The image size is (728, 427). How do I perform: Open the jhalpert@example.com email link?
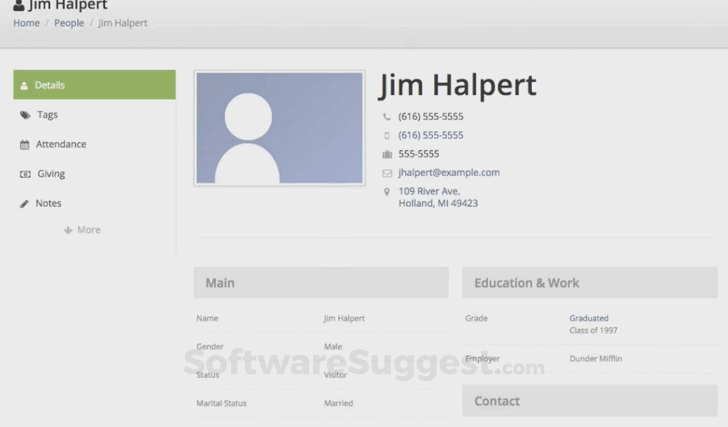(449, 172)
